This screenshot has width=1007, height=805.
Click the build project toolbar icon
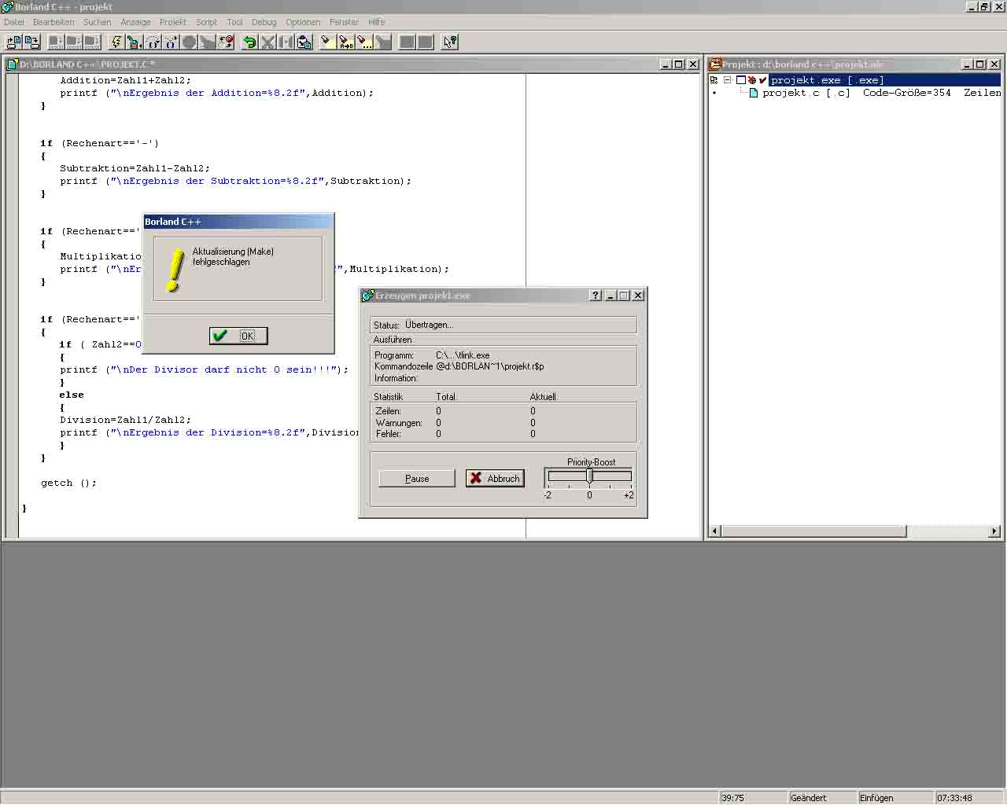[133, 42]
